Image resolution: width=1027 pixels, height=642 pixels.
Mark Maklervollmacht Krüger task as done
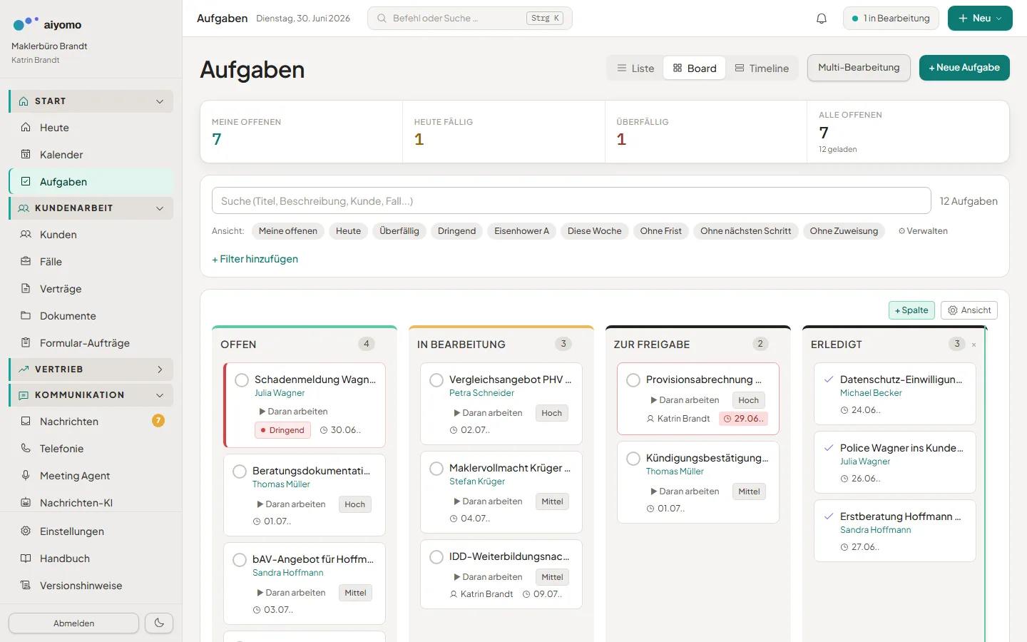[x=436, y=469]
